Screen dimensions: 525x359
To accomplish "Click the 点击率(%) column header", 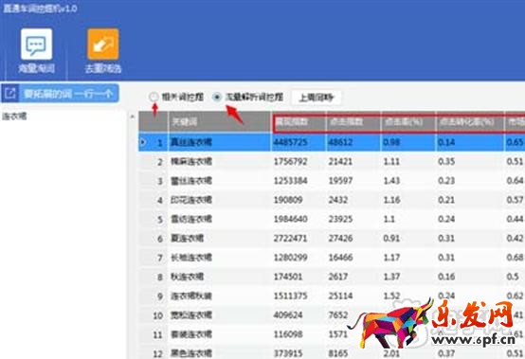I will [x=407, y=122].
